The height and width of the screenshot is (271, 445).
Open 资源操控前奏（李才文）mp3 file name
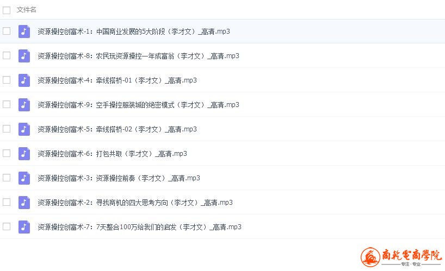pos(119,178)
